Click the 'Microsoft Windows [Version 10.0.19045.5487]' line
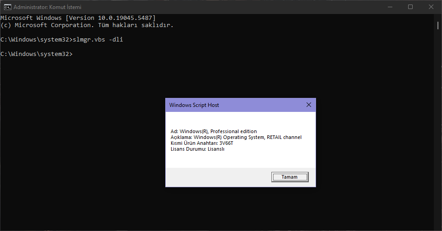Screen dimensions: 442x231 click(78, 18)
